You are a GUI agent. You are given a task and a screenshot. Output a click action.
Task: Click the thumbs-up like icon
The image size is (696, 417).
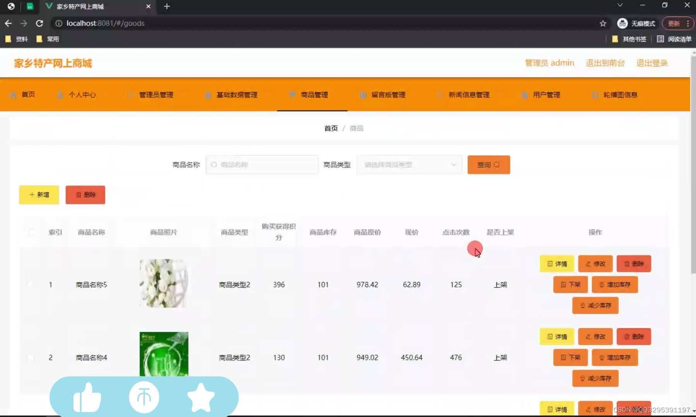click(87, 397)
